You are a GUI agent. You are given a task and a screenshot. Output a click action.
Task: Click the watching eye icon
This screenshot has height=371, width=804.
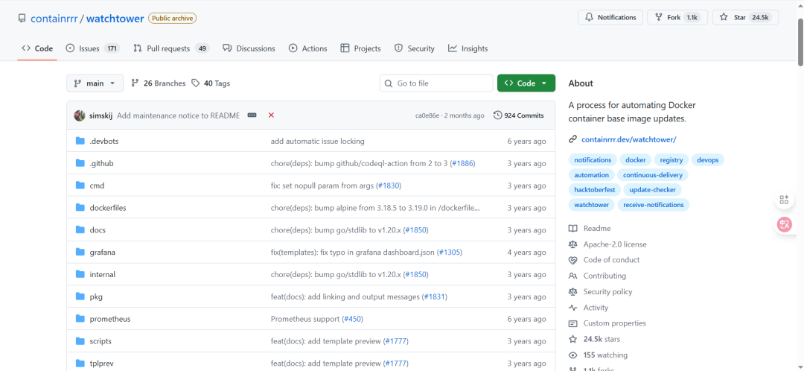point(572,355)
